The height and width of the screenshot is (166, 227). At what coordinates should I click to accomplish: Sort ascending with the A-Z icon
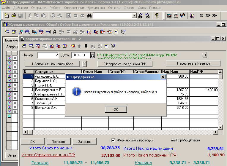click(93, 46)
